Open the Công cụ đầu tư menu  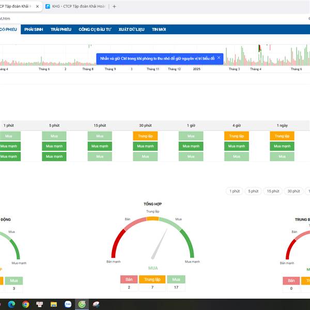coord(95,29)
